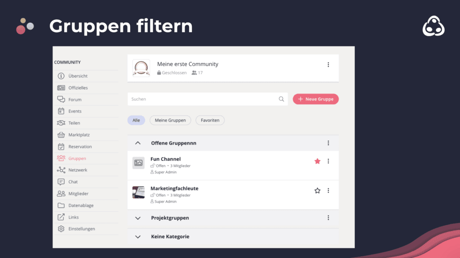Open three-dot menu for Marketingfachleute
Viewport: 460px width, 258px height.
[x=328, y=191]
